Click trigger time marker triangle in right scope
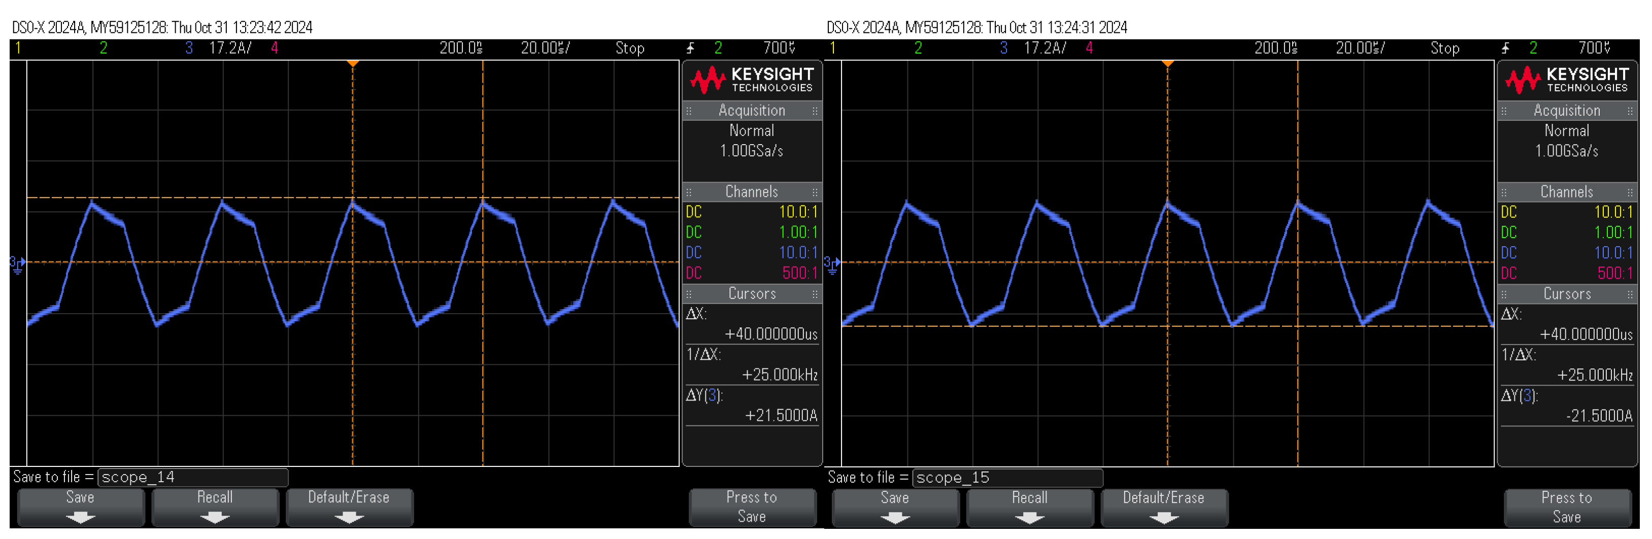Image resolution: width=1652 pixels, height=539 pixels. tap(1168, 63)
